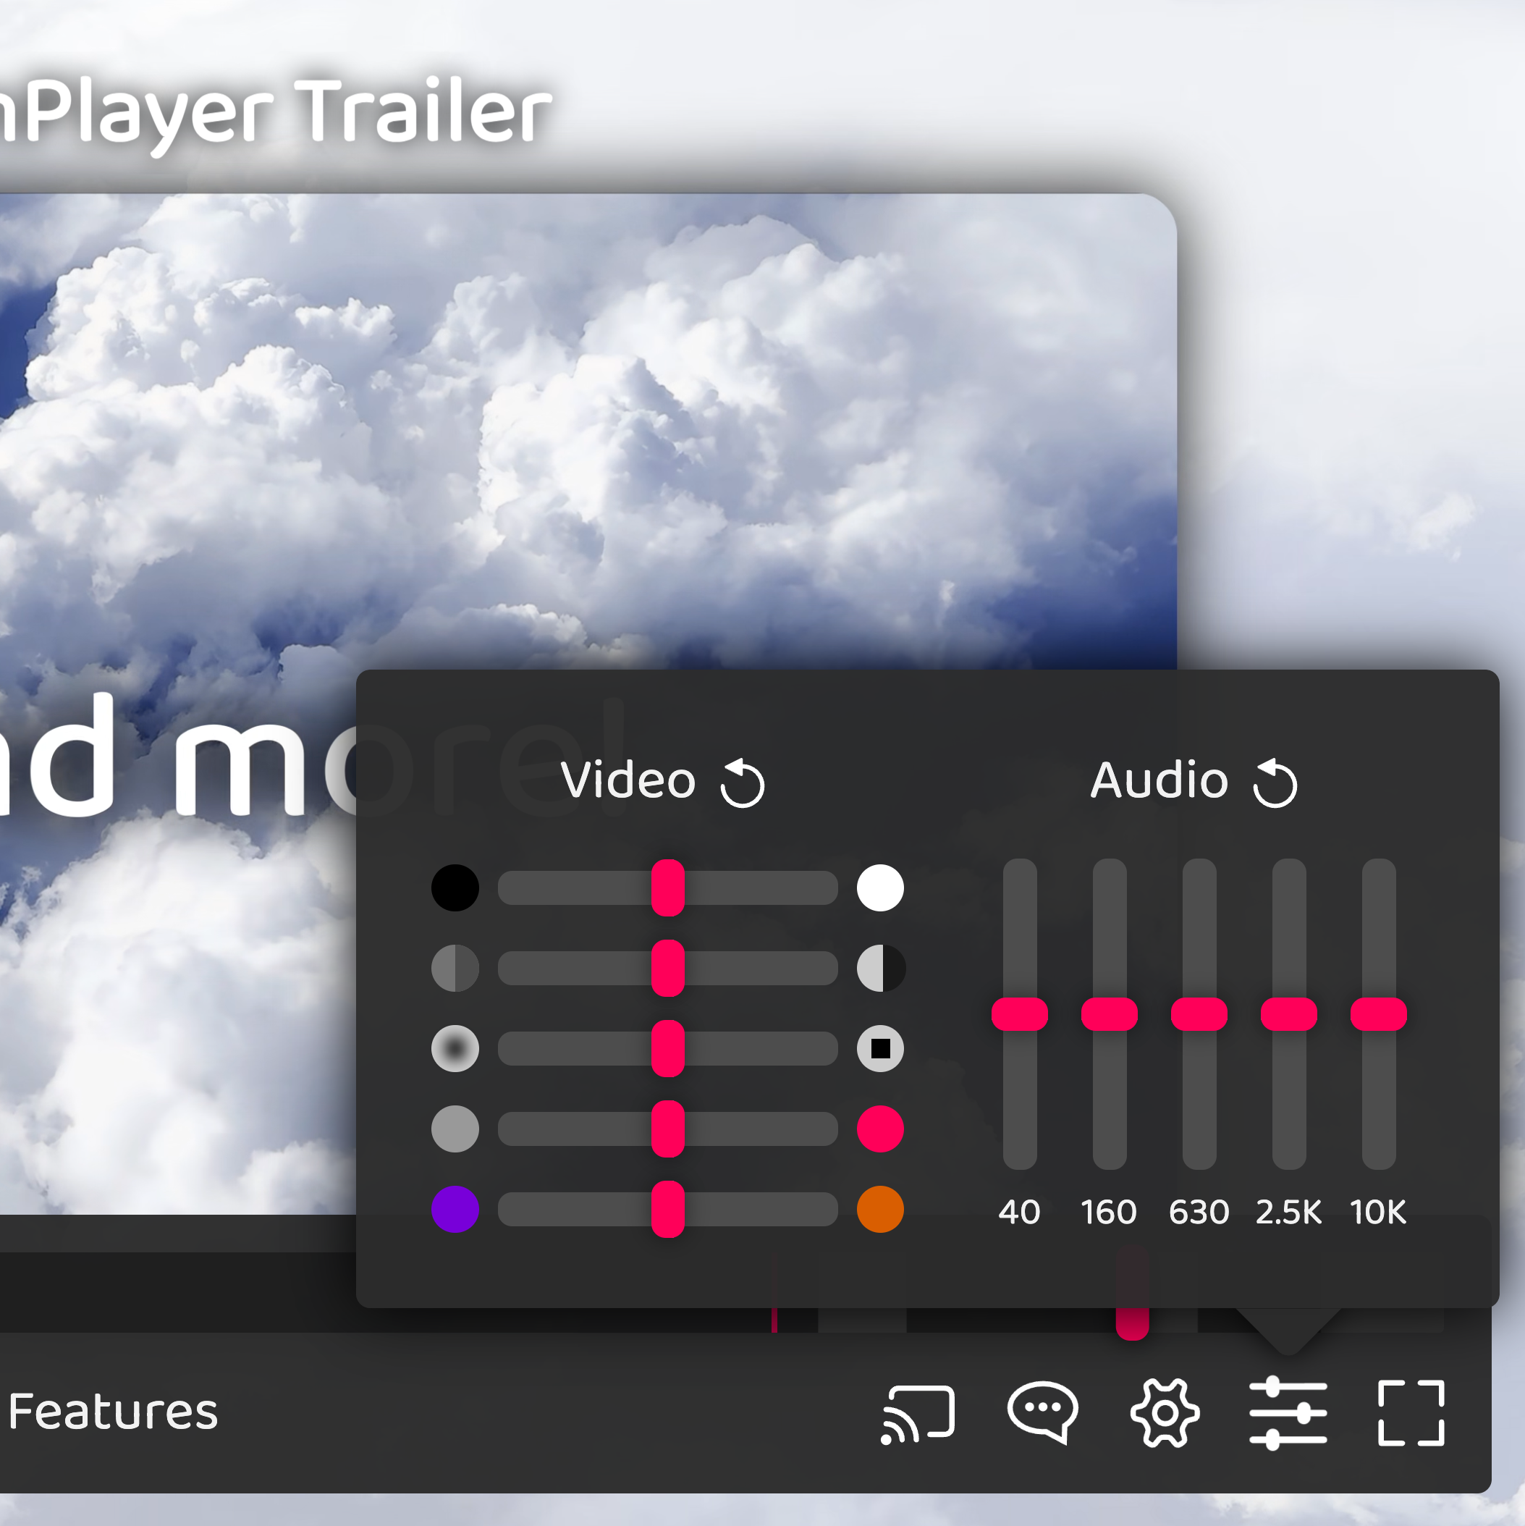Click the black minimum brightness circle icon
Viewport: 1525px width, 1526px height.
pyautogui.click(x=454, y=888)
